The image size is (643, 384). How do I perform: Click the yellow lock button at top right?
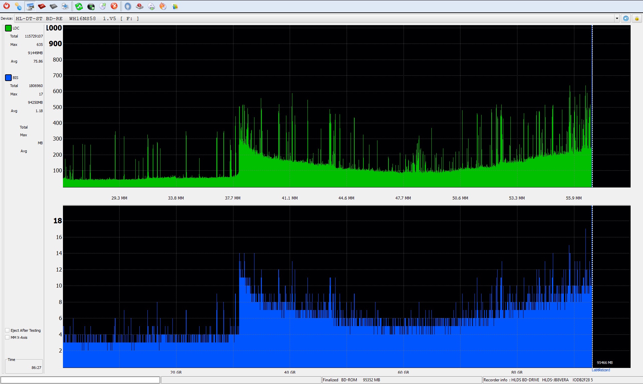[637, 18]
